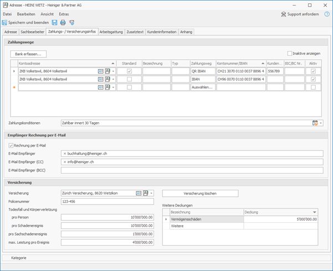Open the help question mark icon

pos(327,14)
